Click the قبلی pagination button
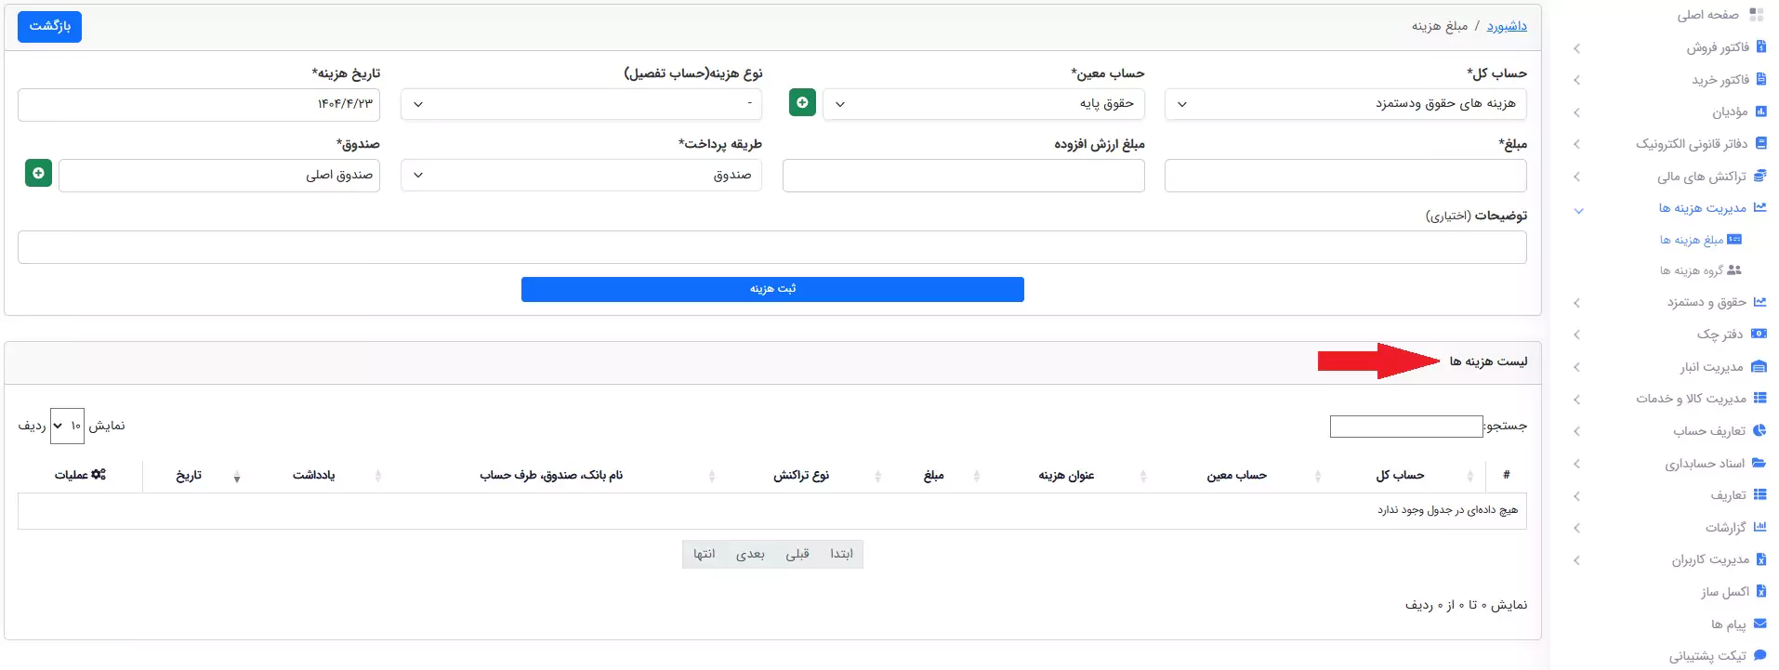Viewport: 1779px width, 670px height. (x=797, y=554)
